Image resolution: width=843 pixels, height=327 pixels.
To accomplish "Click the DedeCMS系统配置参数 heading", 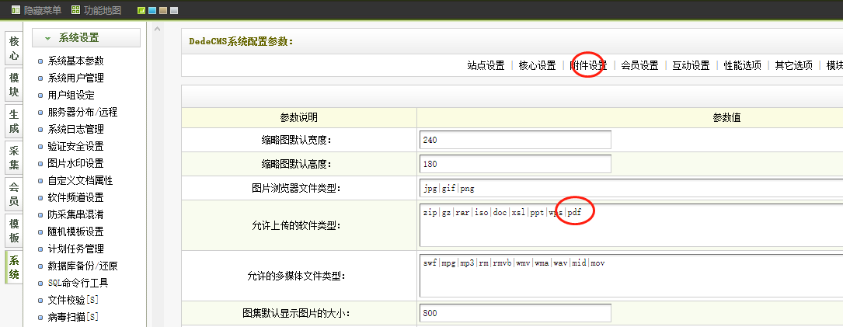I will pyautogui.click(x=242, y=41).
